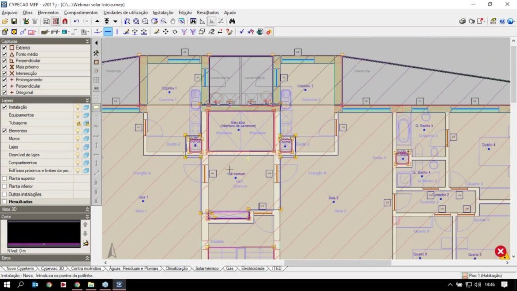The height and width of the screenshot is (291, 517).
Task: Switch to the Climatização tab
Action: (x=177, y=269)
